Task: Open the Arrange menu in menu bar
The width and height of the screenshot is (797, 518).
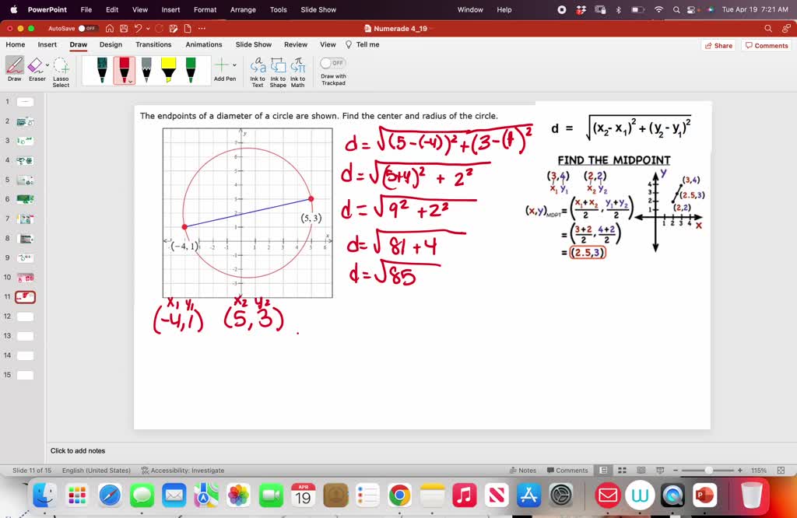Action: click(243, 9)
